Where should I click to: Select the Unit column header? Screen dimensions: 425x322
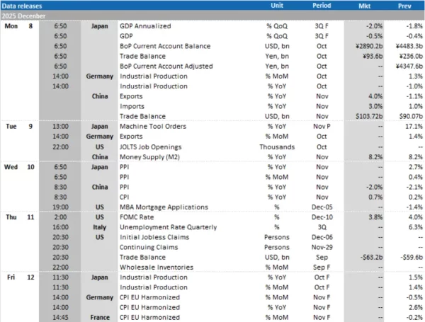pyautogui.click(x=278, y=4)
